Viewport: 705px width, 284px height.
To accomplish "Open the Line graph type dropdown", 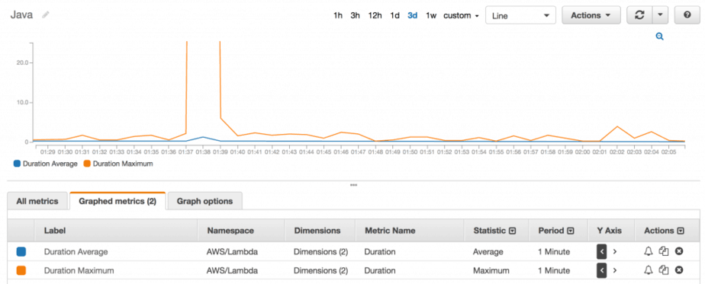I will [520, 15].
